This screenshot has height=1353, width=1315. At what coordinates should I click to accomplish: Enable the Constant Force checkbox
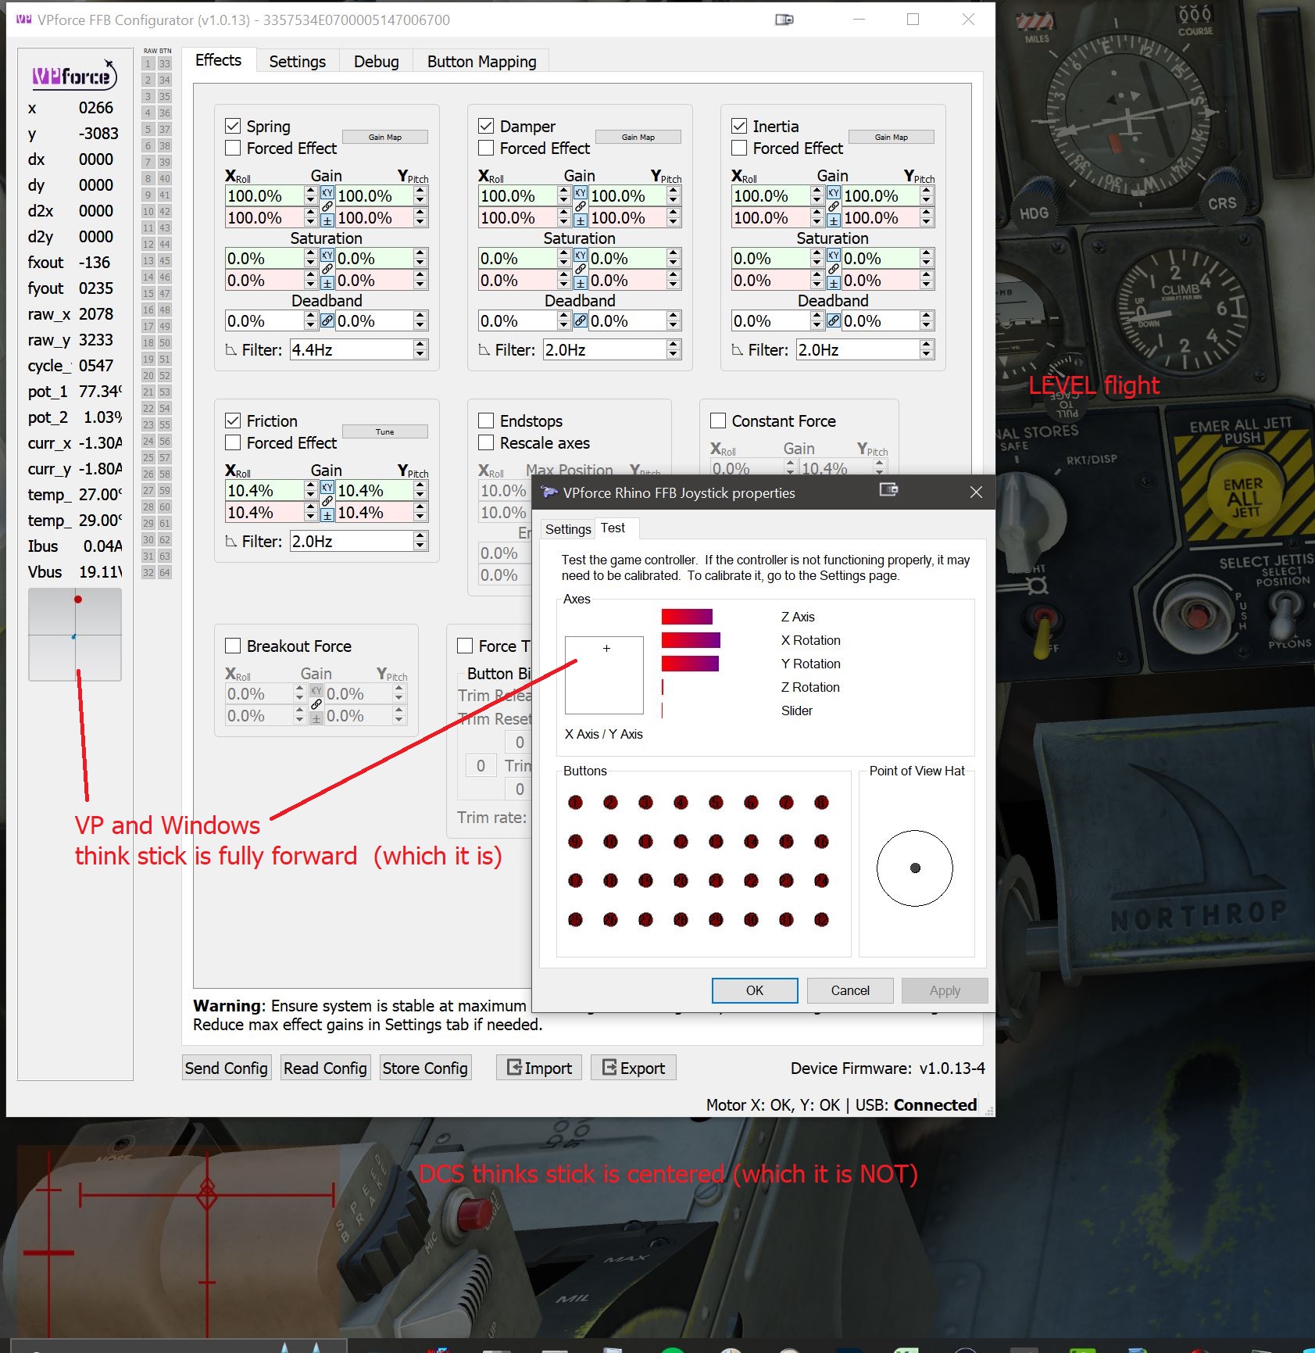tap(718, 421)
